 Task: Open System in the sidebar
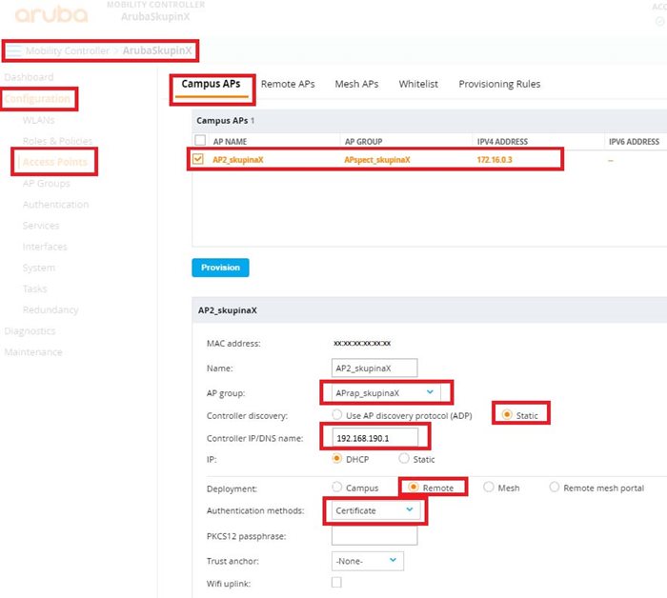click(39, 268)
